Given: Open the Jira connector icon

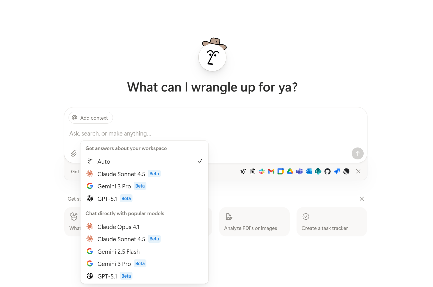Looking at the screenshot, I should point(337,171).
